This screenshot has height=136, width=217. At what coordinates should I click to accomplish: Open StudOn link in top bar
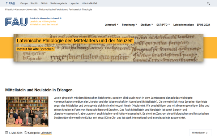click(x=34, y=3)
